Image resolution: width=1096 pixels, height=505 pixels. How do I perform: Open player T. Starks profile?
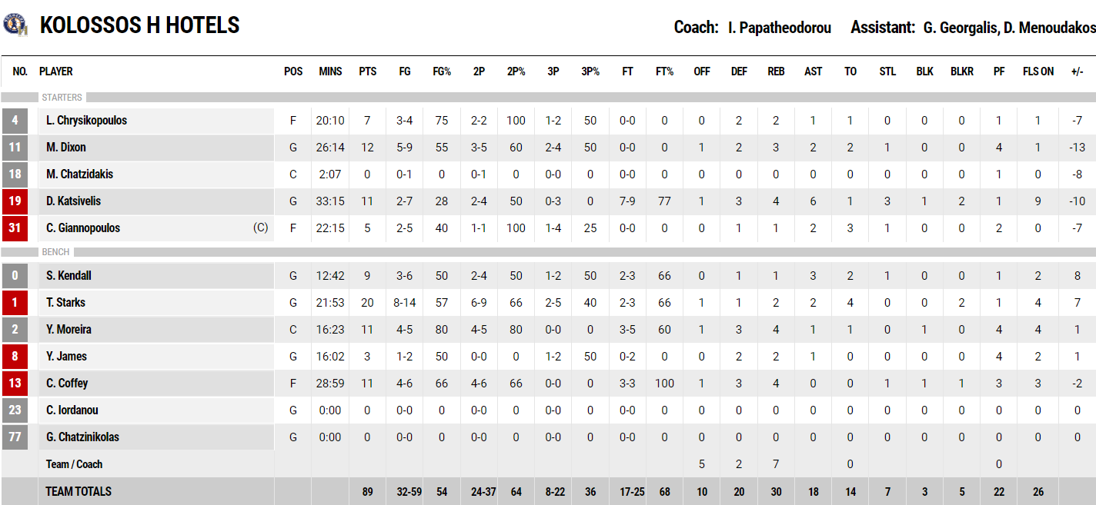click(x=65, y=303)
